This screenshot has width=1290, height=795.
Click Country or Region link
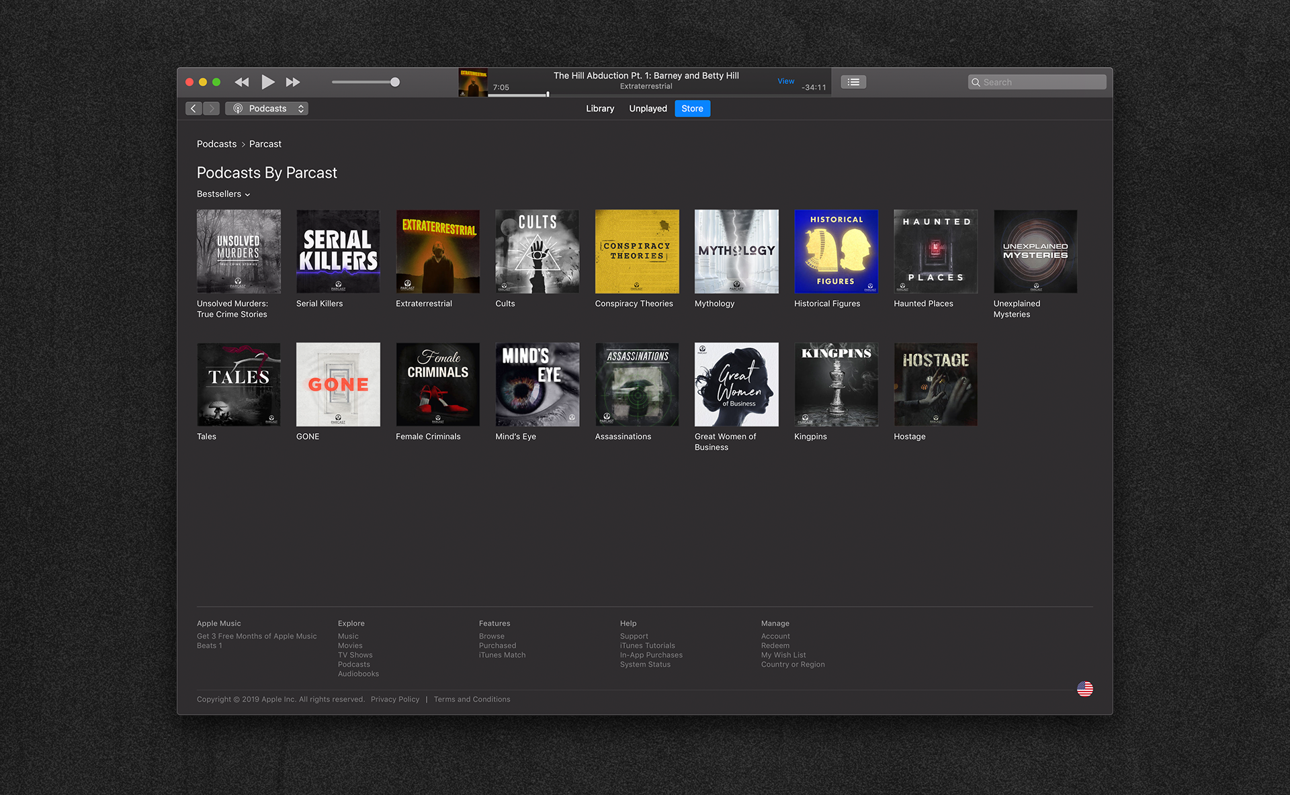pyautogui.click(x=793, y=664)
